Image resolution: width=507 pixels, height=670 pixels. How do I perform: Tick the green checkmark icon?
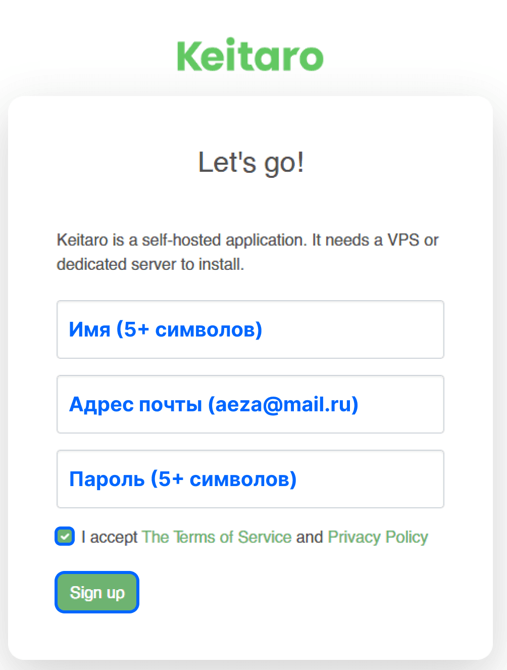(x=65, y=536)
